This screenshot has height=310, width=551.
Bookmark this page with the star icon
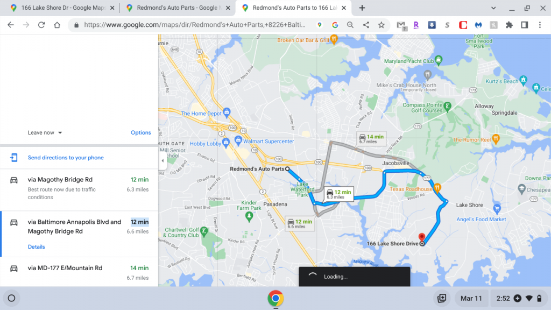382,25
